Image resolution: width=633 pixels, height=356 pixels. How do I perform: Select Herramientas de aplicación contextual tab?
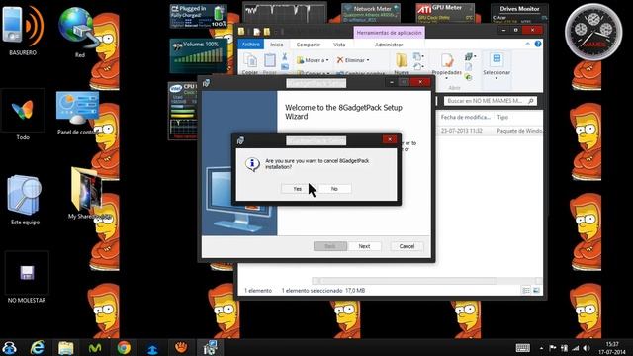(x=389, y=33)
